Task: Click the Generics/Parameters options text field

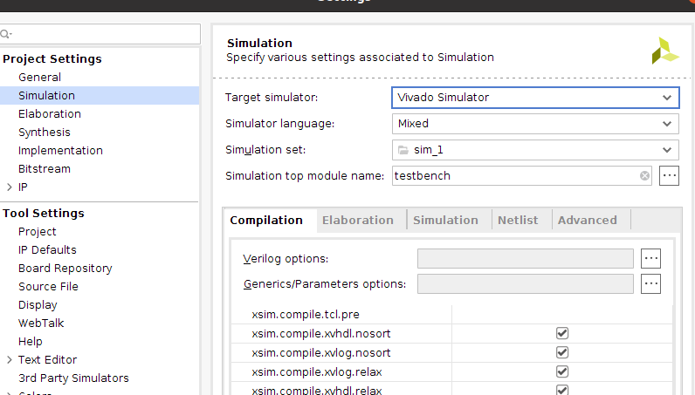Action: point(526,284)
